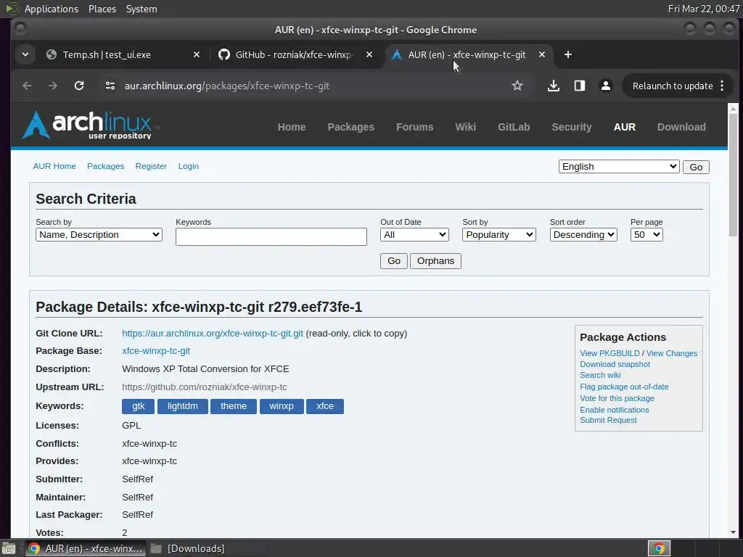Click the xfce keyword tag
743x557 pixels.
325,406
